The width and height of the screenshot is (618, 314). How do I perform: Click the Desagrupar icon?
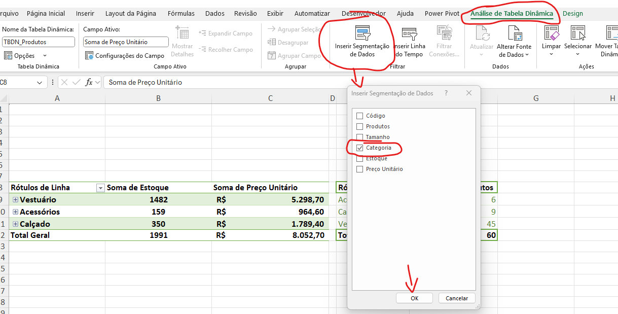click(x=271, y=43)
